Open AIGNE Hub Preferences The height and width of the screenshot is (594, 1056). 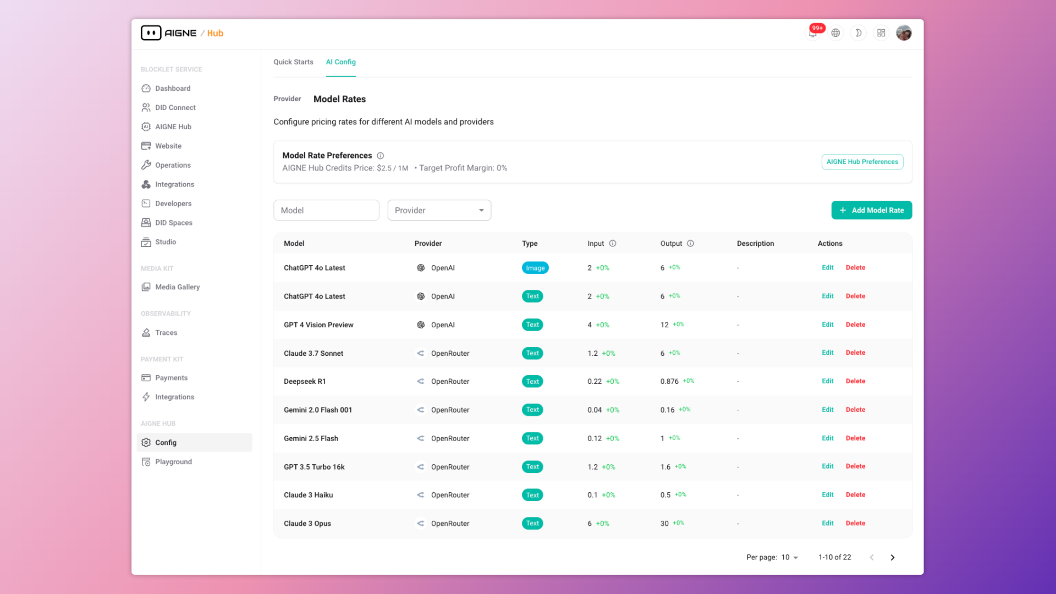862,162
